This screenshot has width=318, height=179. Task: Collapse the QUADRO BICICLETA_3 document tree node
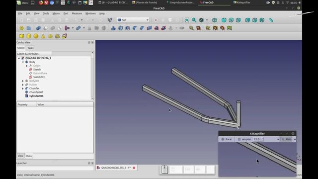click(19, 58)
